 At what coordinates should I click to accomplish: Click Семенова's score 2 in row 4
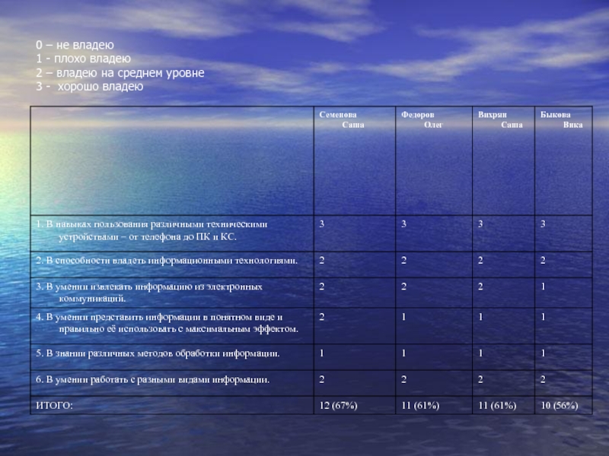pos(321,317)
